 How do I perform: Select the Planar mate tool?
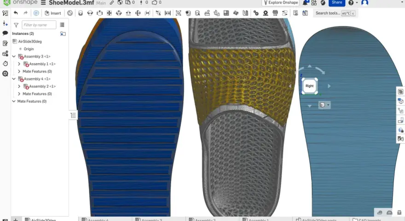(109, 13)
